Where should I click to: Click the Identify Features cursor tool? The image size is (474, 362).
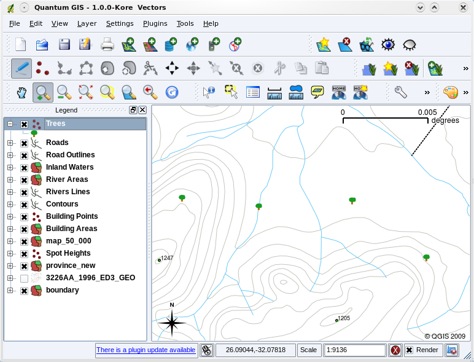[x=209, y=92]
